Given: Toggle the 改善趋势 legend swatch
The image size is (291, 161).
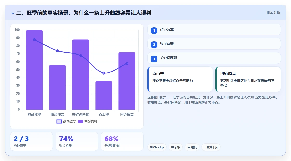Looking at the screenshot, I should point(59,122).
